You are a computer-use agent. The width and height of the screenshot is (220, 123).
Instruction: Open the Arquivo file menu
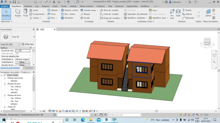[x=5, y=6]
